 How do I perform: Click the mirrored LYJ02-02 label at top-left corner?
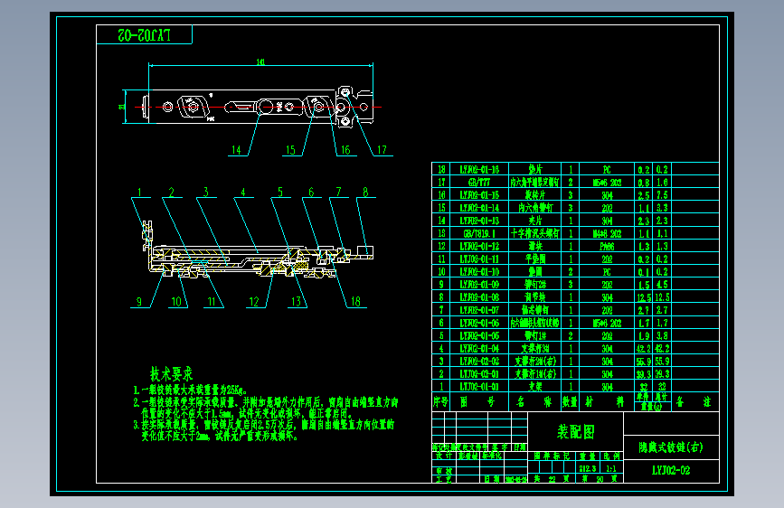click(x=145, y=35)
